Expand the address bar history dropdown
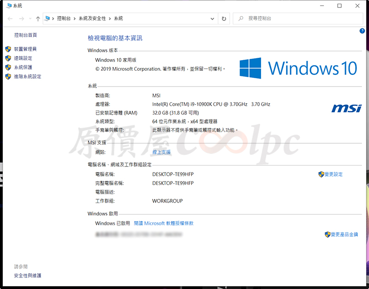Screen dimensions: 369x289 point(212,18)
